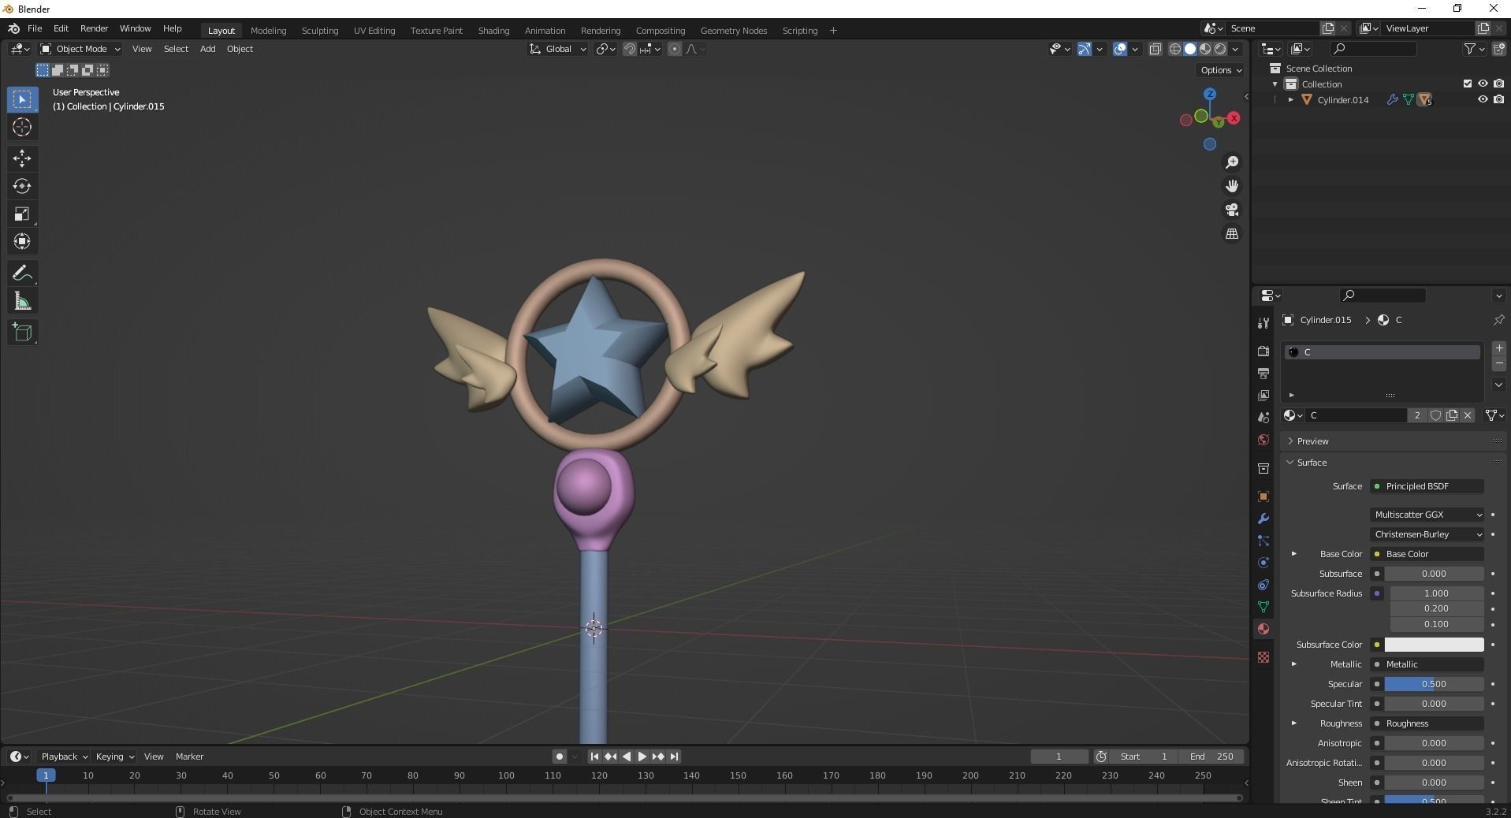Open the Particles properties tab

1264,541
